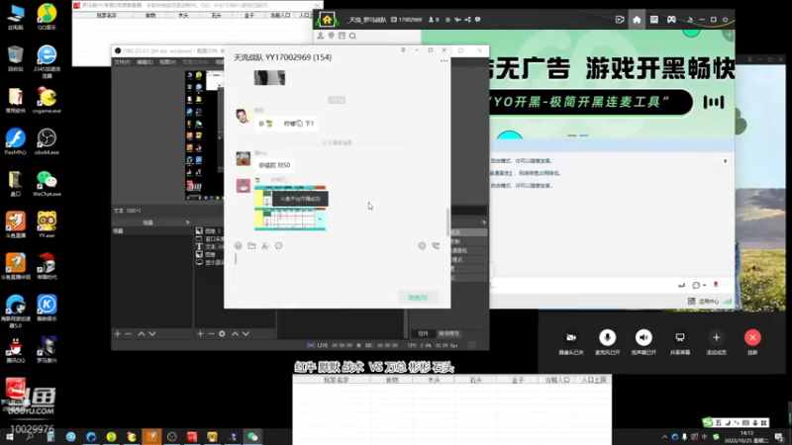
Task: Click YY video record icon in title bar
Action: point(620,20)
